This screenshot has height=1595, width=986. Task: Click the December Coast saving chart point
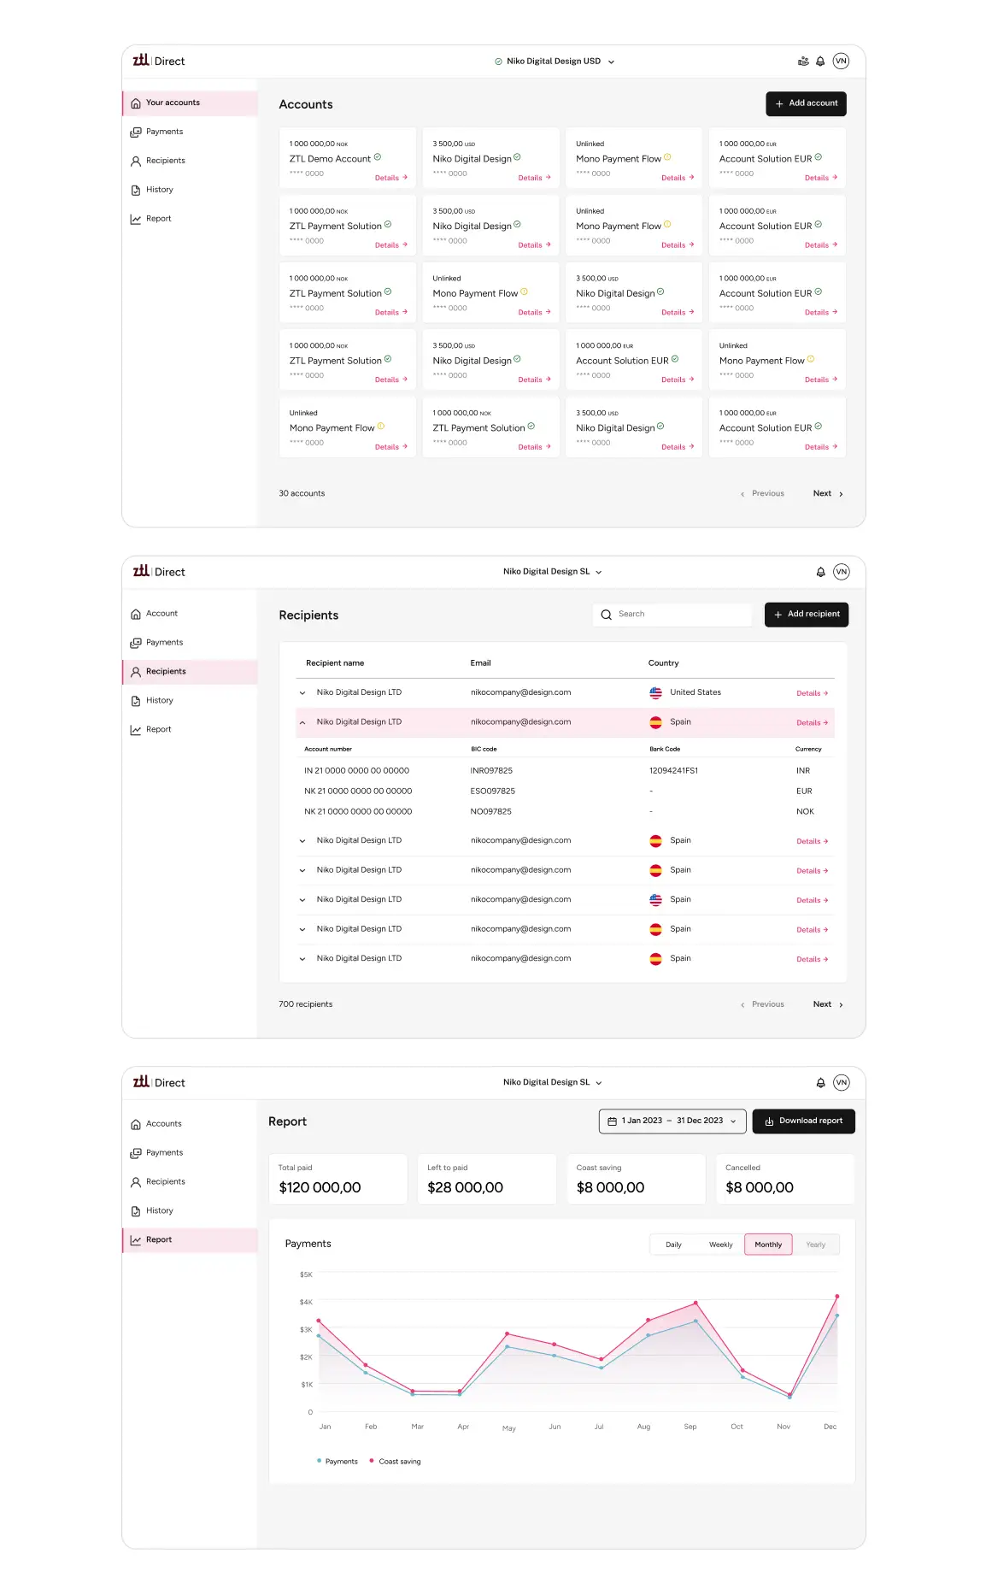(x=836, y=1296)
